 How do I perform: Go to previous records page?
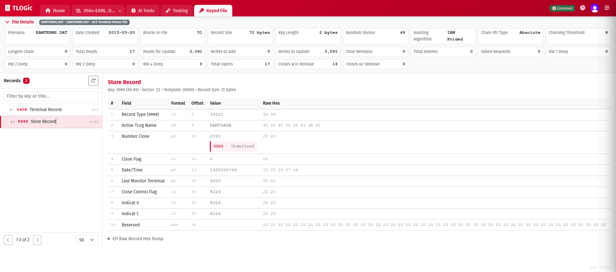8,240
